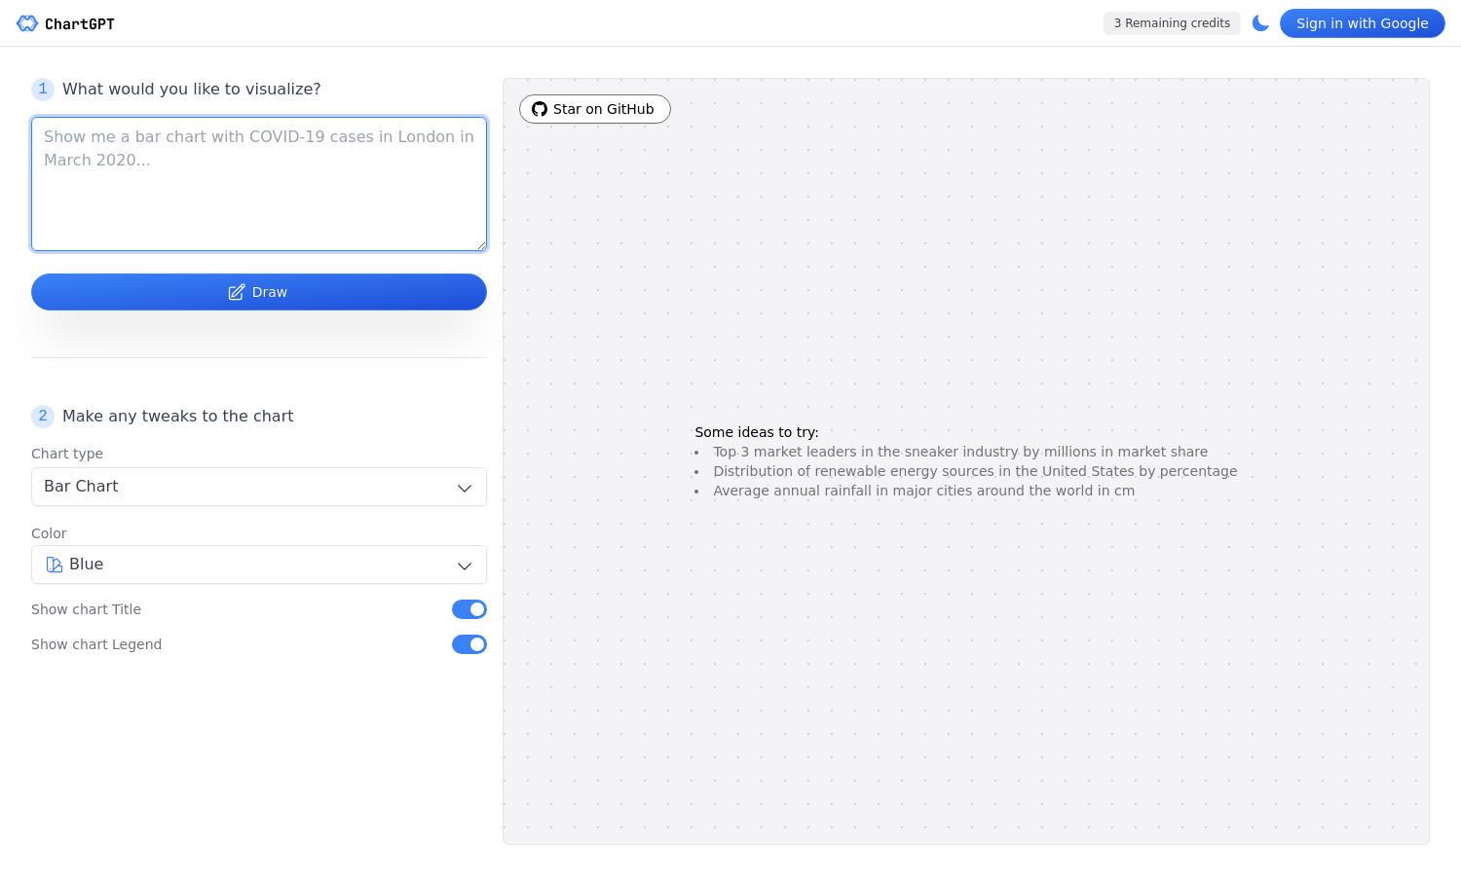Disable the Show chart Title toggle

[x=469, y=609]
